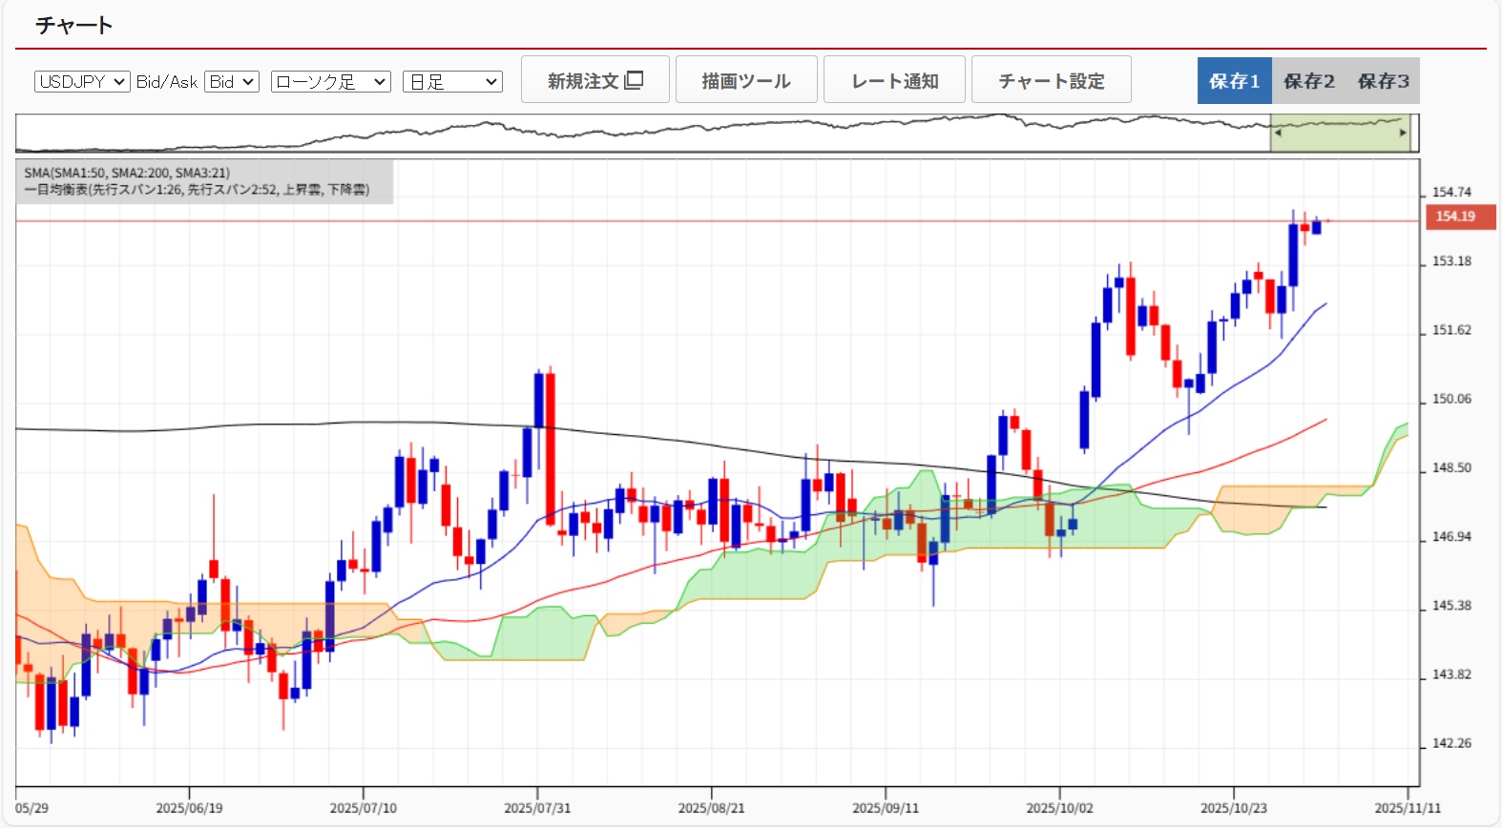This screenshot has height=828, width=1502.
Task: Click the SMA indicator legend text
Action: pyautogui.click(x=127, y=173)
